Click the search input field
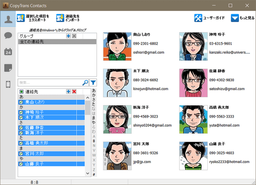 click(x=50, y=82)
